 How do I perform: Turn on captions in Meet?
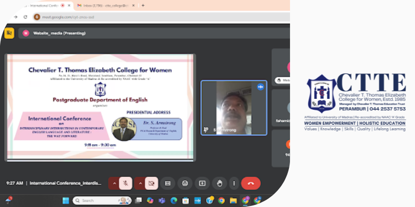168,183
